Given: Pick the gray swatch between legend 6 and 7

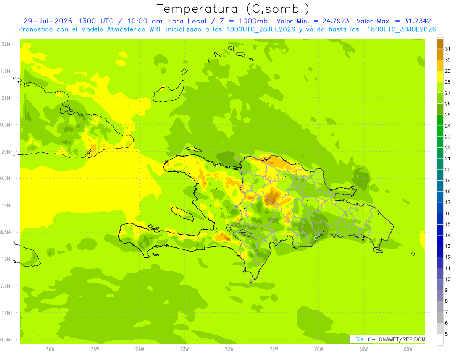Looking at the screenshot, I should tap(440, 317).
